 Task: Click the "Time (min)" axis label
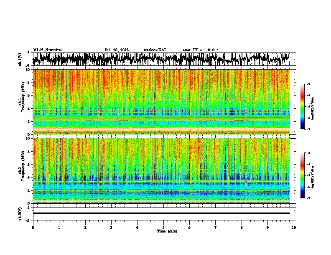(167, 231)
